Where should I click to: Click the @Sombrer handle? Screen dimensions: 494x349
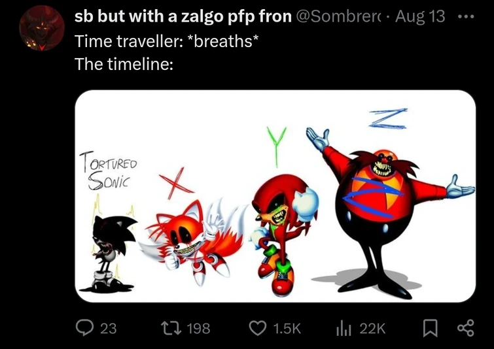coord(339,16)
